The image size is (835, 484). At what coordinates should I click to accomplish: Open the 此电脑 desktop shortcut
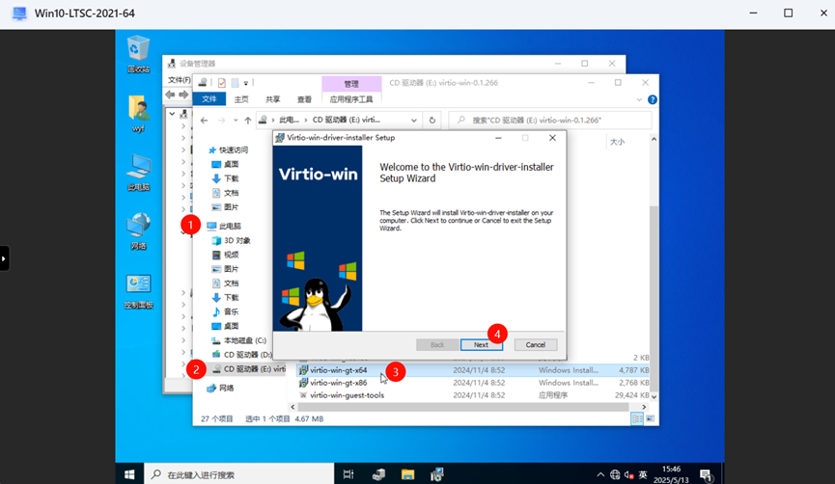point(138,173)
